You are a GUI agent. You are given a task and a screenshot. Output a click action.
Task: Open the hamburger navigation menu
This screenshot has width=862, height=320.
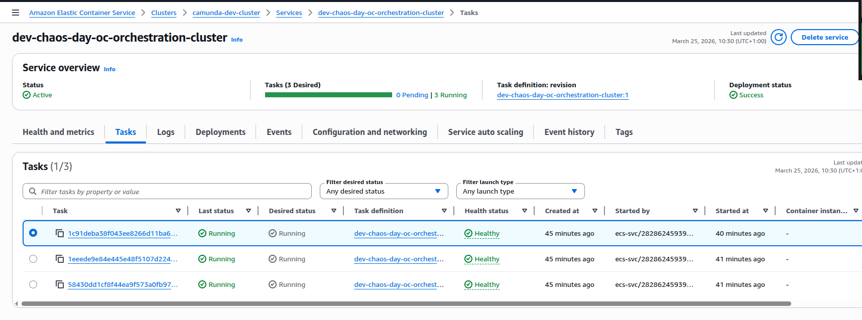coord(16,13)
